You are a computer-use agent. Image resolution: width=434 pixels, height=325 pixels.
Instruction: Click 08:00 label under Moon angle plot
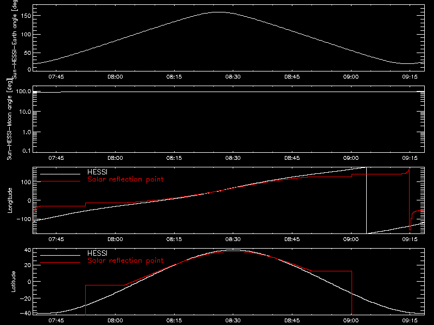(115, 158)
